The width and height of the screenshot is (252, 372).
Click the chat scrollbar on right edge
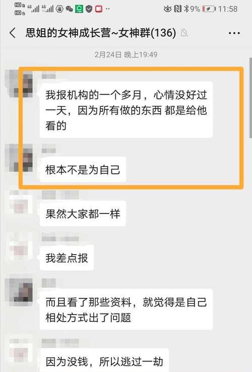250,97
